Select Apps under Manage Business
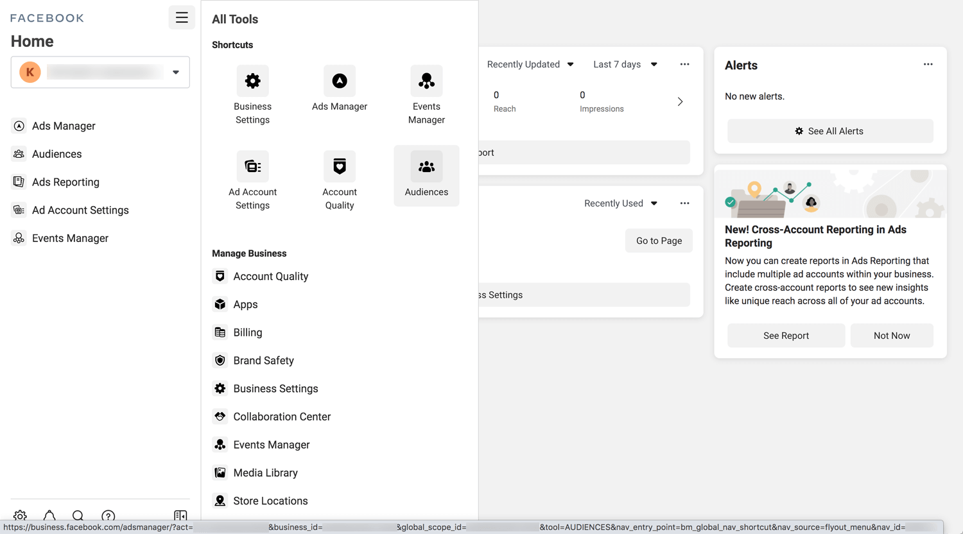 [x=245, y=304]
